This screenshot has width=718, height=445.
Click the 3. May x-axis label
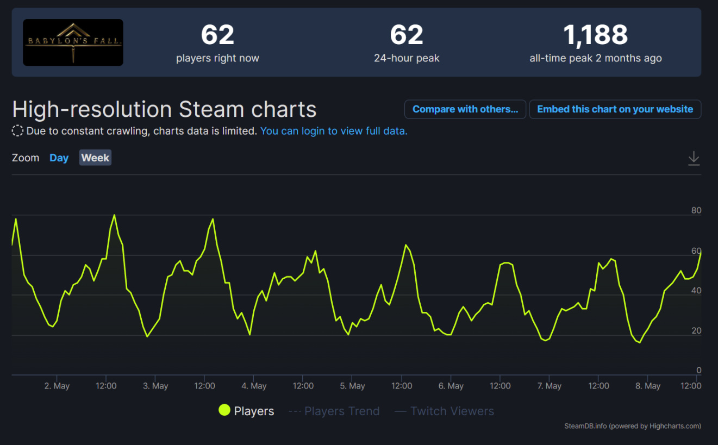click(155, 386)
